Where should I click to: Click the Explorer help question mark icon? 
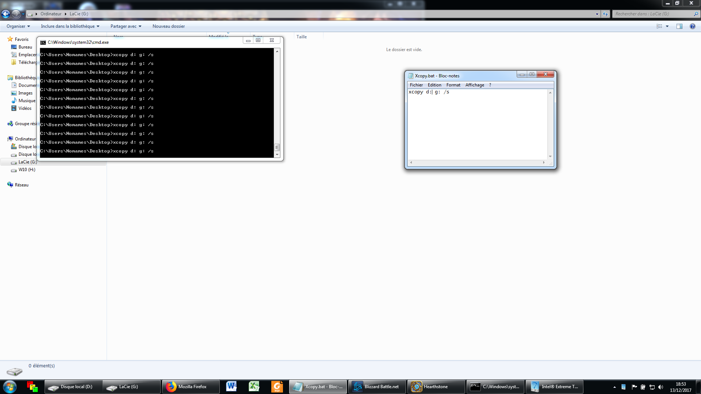click(x=692, y=26)
